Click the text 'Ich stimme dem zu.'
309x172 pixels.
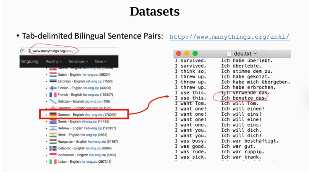tap(247, 71)
